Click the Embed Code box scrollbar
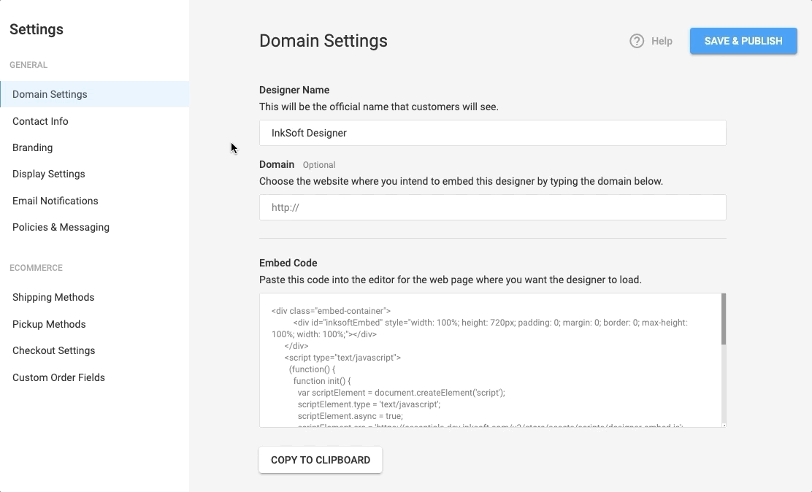The width and height of the screenshot is (812, 492). tap(723, 319)
